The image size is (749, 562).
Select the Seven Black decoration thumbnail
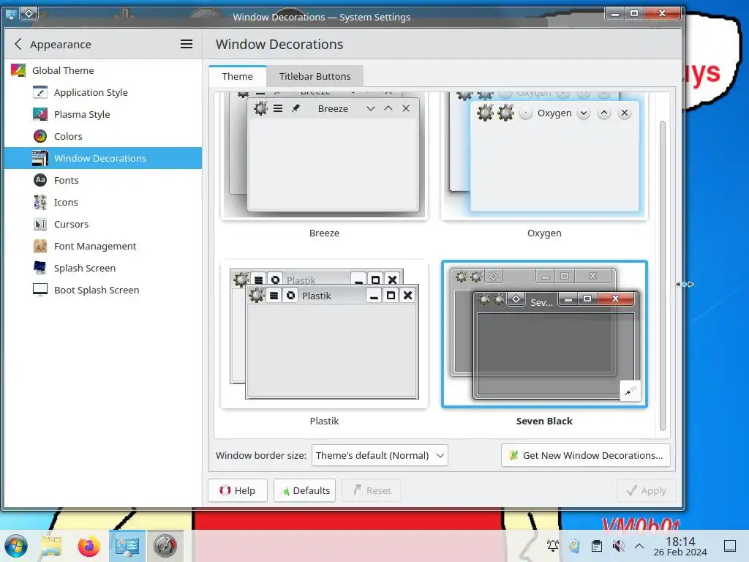(544, 334)
